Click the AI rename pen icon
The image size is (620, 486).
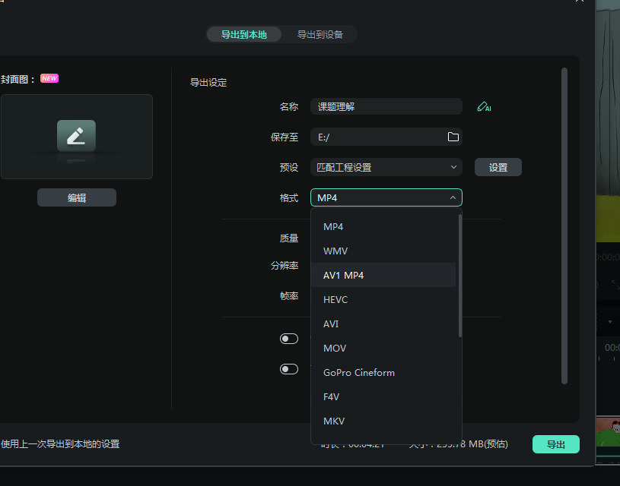click(483, 107)
